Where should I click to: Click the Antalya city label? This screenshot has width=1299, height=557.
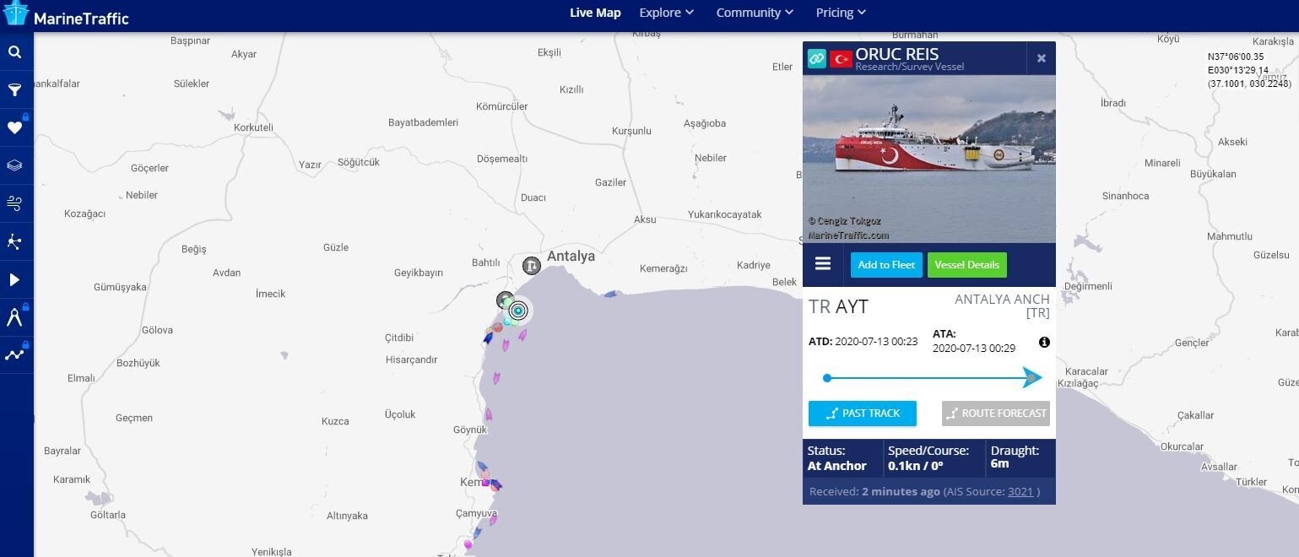coord(571,256)
